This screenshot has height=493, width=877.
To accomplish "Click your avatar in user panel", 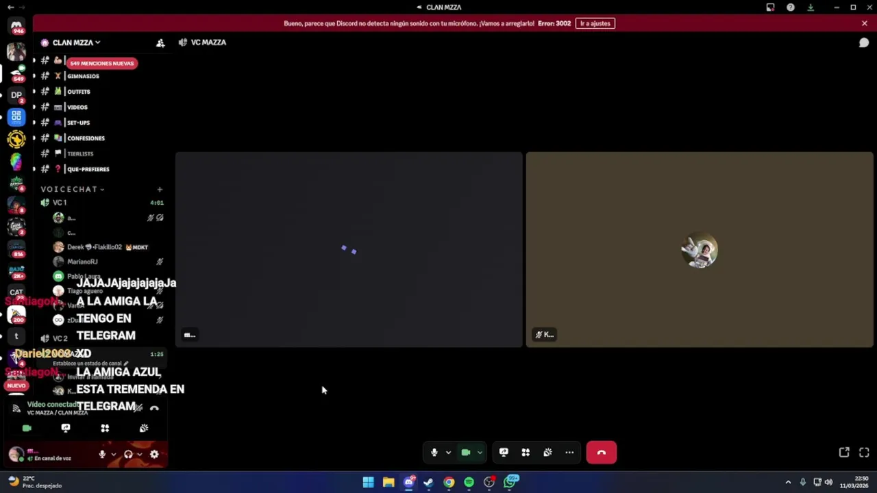I will [16, 454].
